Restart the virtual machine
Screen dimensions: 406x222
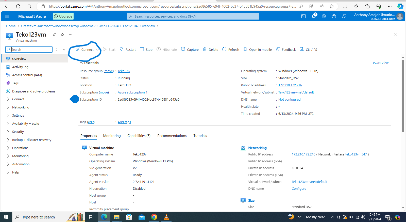click(x=128, y=50)
